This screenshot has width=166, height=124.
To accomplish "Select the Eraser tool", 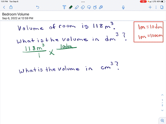I will click(x=83, y=7).
